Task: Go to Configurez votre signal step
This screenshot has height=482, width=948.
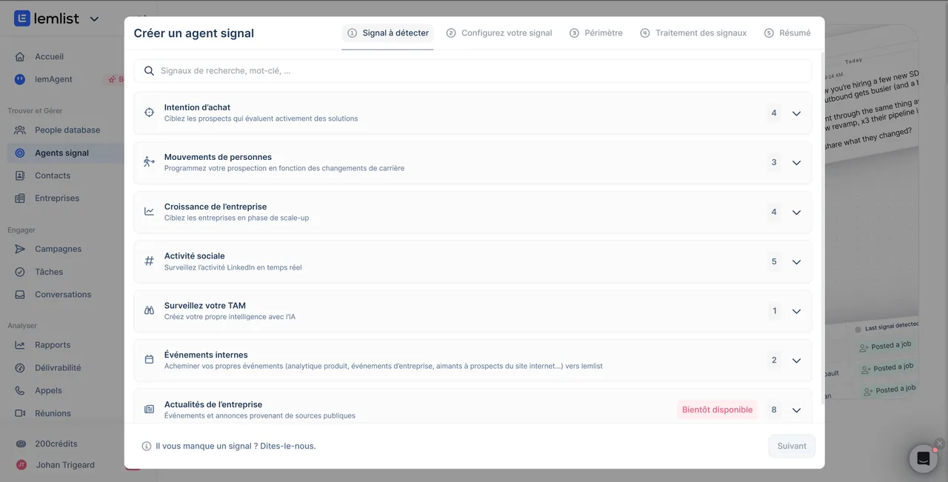Action: click(x=499, y=33)
